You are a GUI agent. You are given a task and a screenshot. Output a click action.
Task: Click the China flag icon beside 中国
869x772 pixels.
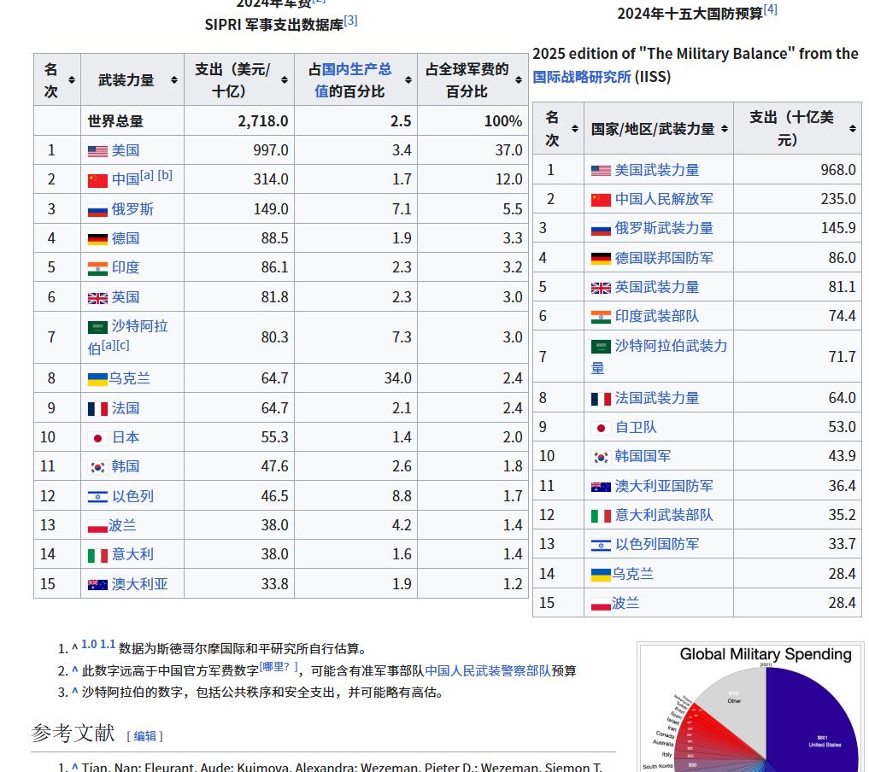pyautogui.click(x=97, y=179)
